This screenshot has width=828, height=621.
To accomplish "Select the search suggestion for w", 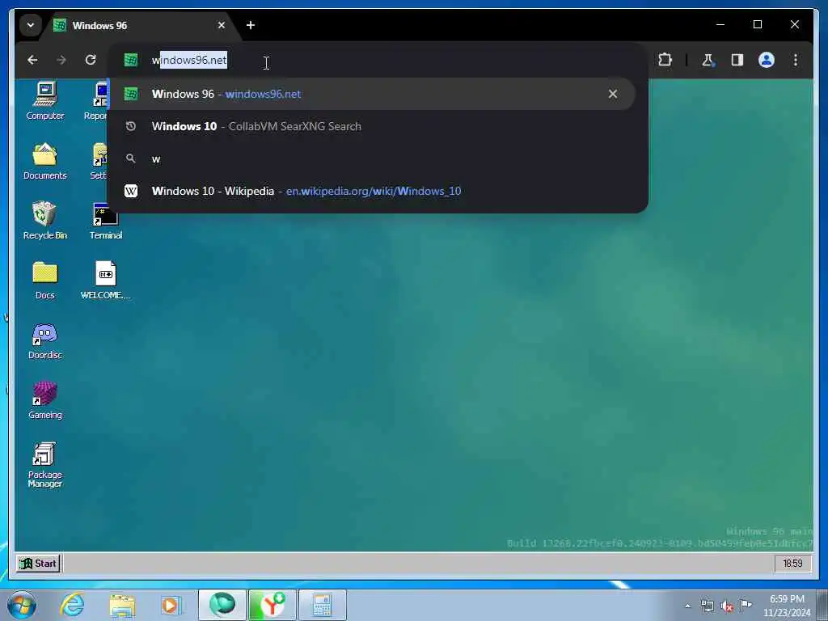I will coord(372,158).
